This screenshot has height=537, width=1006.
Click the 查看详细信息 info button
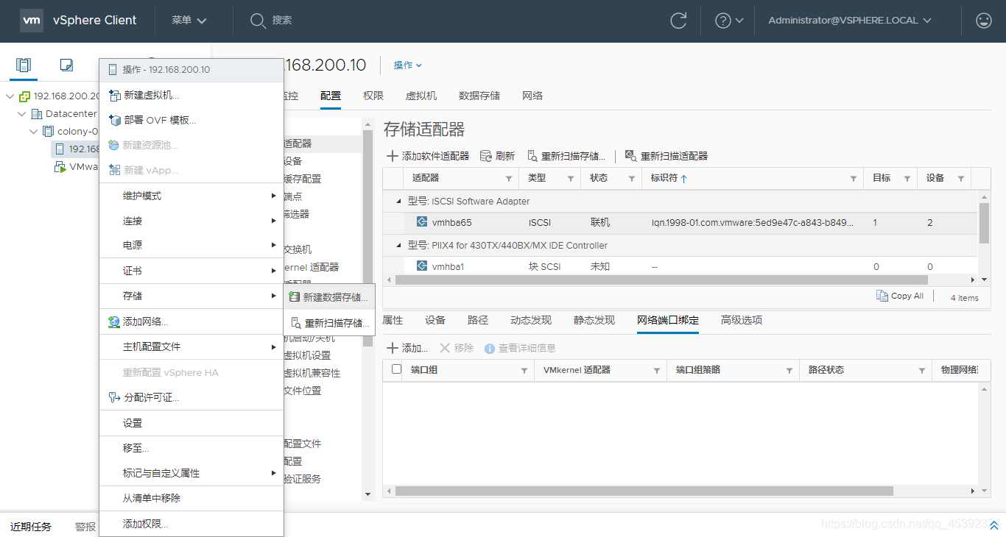pos(520,348)
